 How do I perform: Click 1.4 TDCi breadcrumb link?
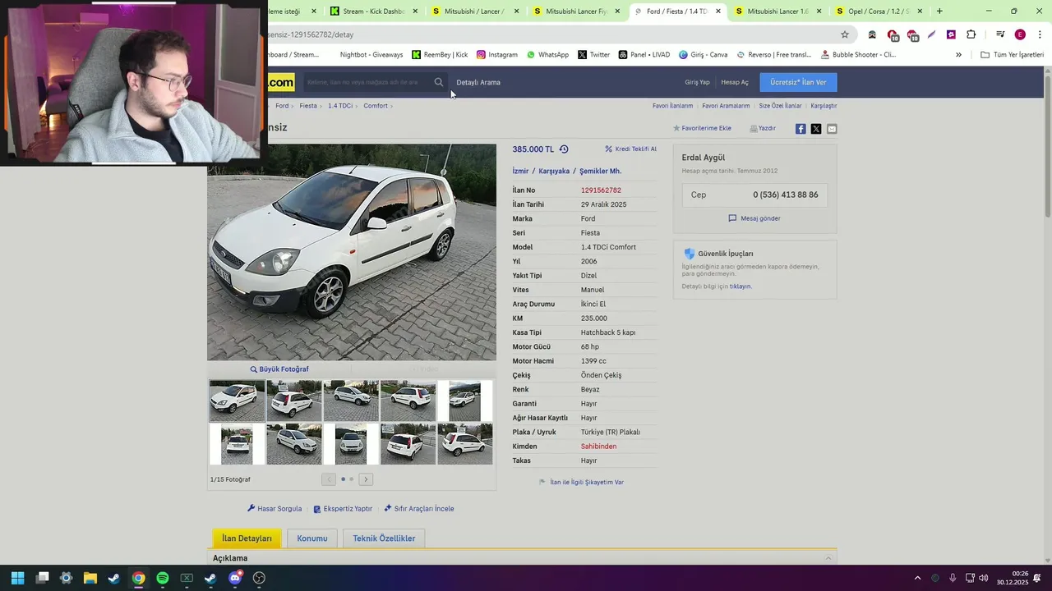click(x=340, y=106)
